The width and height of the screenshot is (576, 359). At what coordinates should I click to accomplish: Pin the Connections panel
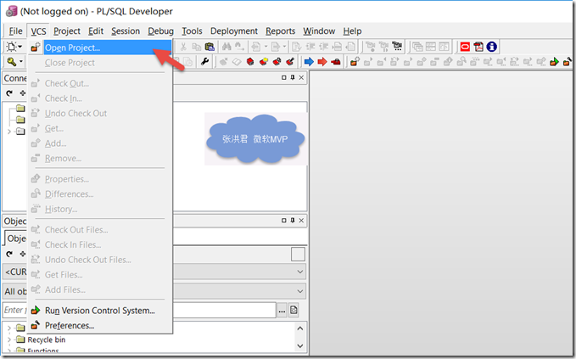293,77
